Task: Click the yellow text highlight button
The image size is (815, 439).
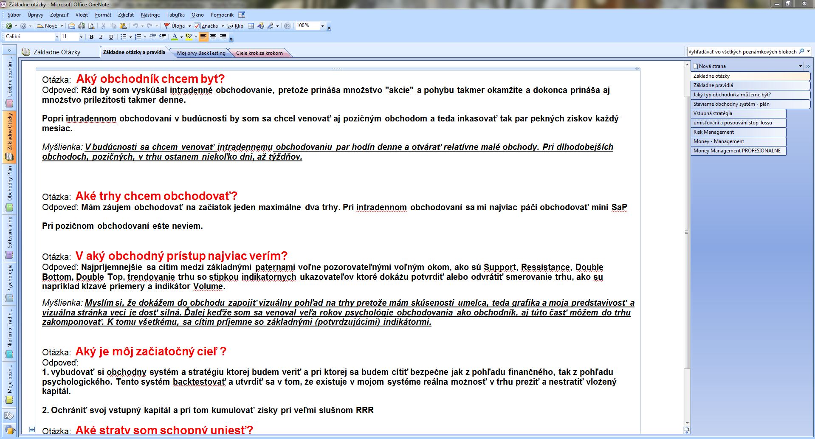Action: coord(189,37)
